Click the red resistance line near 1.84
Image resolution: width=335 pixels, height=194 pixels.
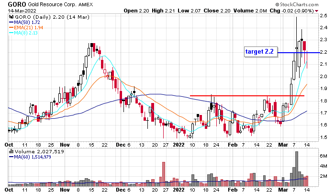[247, 96]
